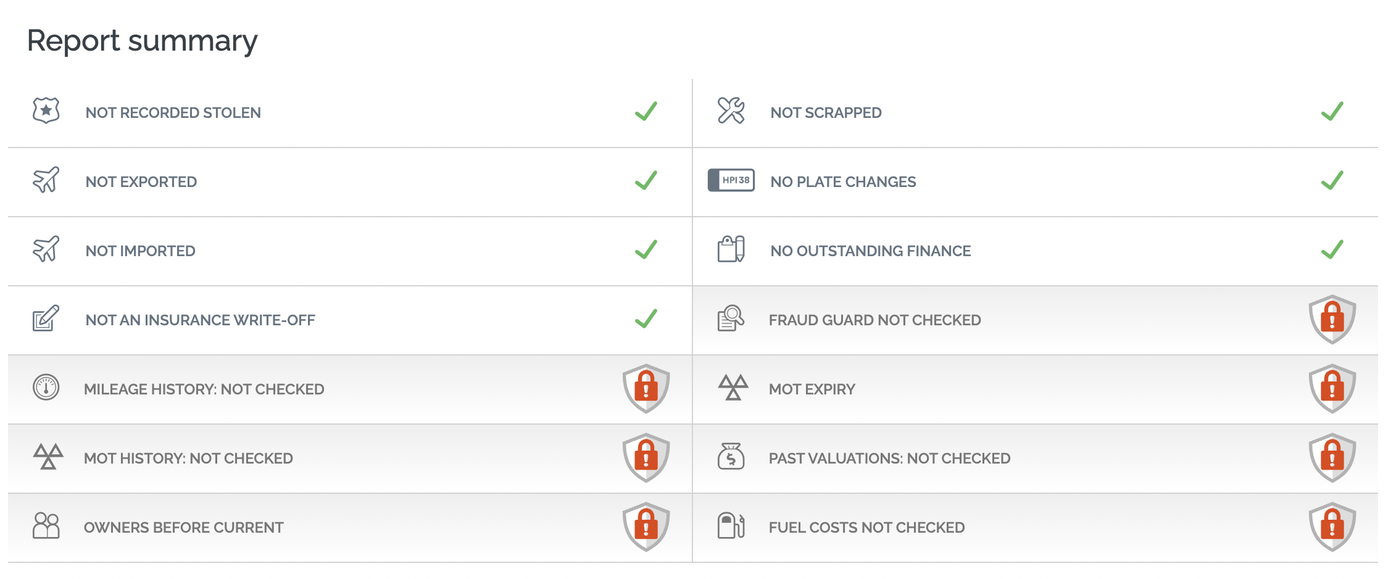Click the airplane icon beside Not Exported
Screen dimensions: 1391x579
point(46,180)
